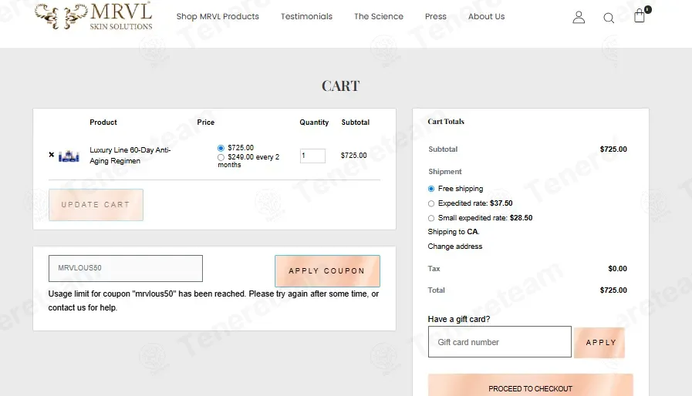The width and height of the screenshot is (692, 396).
Task: Open the Luxury Line product thumbnail
Action: 69,156
